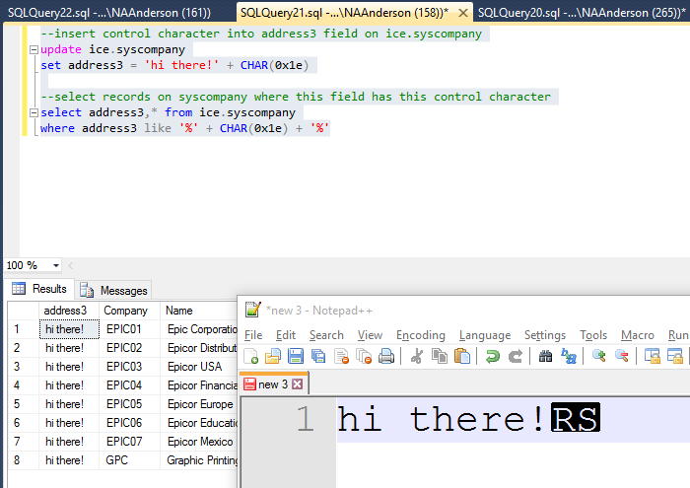Screen dimensions: 690x488
Task: Pin the SQLQuery21.sql tab
Action: click(x=462, y=13)
